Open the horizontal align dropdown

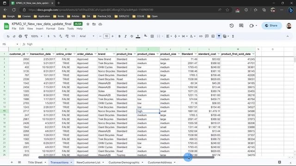click(169, 36)
